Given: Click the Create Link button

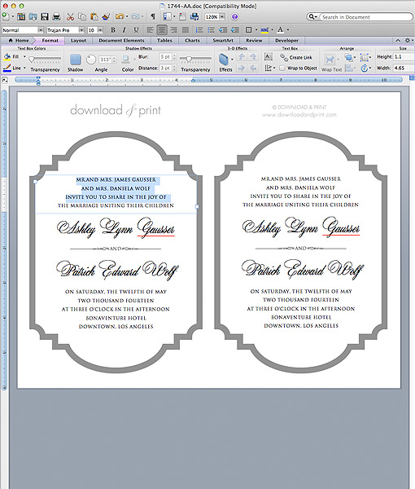Looking at the screenshot, I should (296, 57).
